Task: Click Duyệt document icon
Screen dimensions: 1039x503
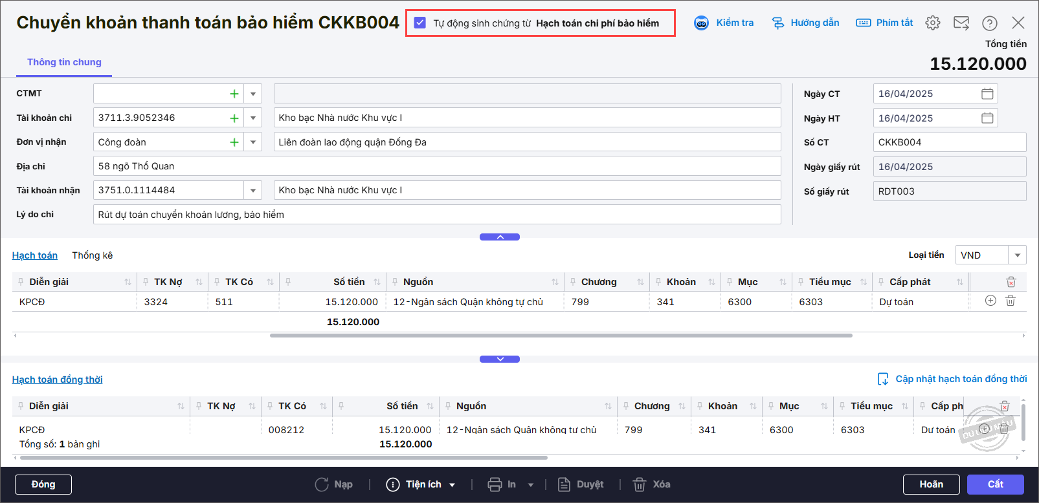Action: point(564,484)
